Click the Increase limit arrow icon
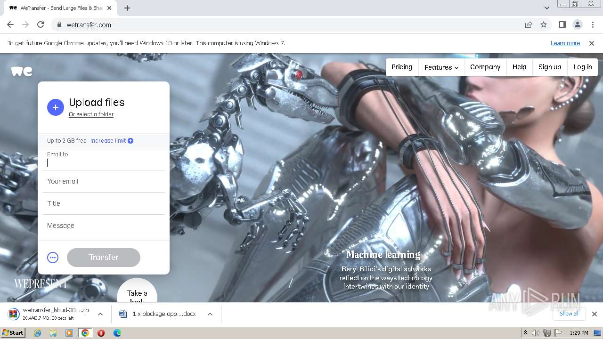This screenshot has height=339, width=603. click(x=130, y=141)
